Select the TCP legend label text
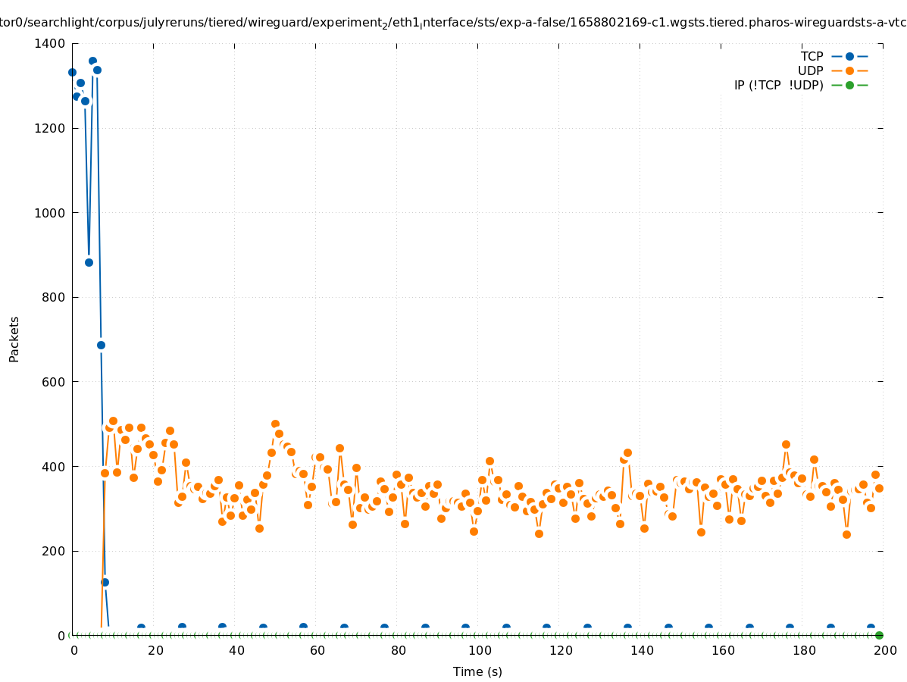This screenshot has height=682, width=907. click(x=812, y=56)
